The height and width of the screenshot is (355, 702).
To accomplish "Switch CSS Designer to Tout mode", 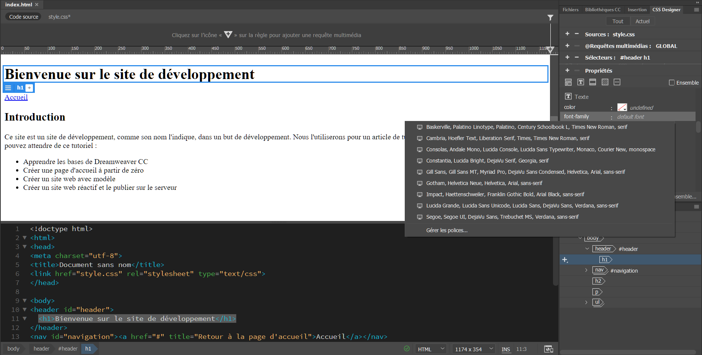I will (617, 21).
